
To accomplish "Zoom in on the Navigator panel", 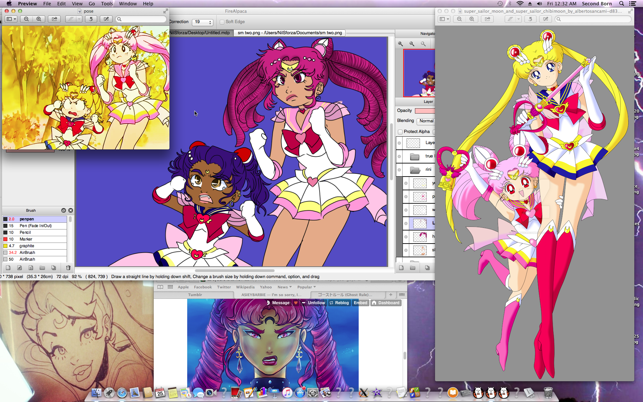I will coord(400,44).
